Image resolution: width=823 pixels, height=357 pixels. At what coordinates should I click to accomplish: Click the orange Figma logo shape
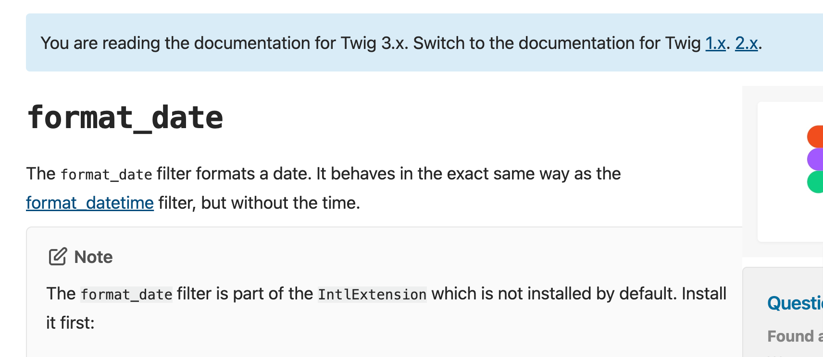[x=815, y=136]
